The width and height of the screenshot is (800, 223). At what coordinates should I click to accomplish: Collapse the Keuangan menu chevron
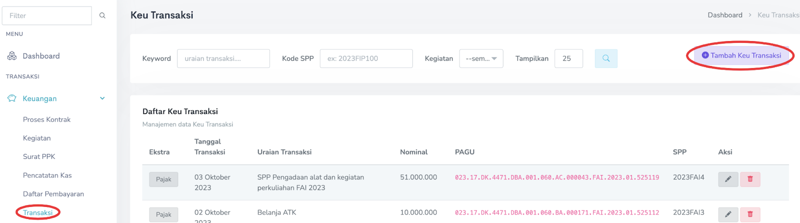tap(102, 98)
